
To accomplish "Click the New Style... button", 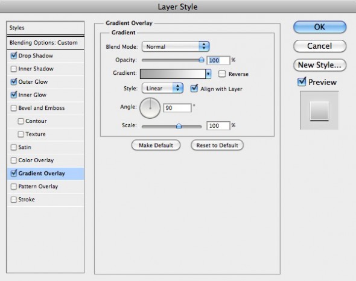I will pyautogui.click(x=320, y=65).
